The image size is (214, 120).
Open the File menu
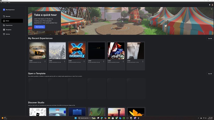click(x=1, y=2)
